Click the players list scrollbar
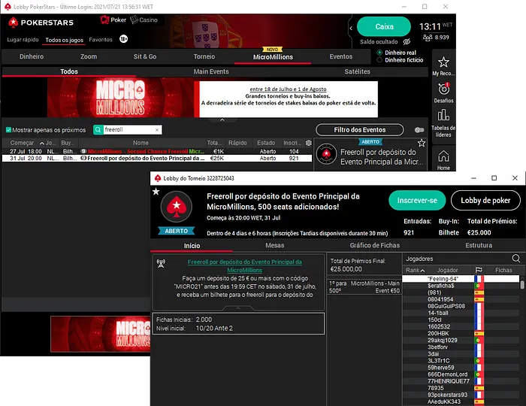526x406 pixels. pyautogui.click(x=522, y=285)
